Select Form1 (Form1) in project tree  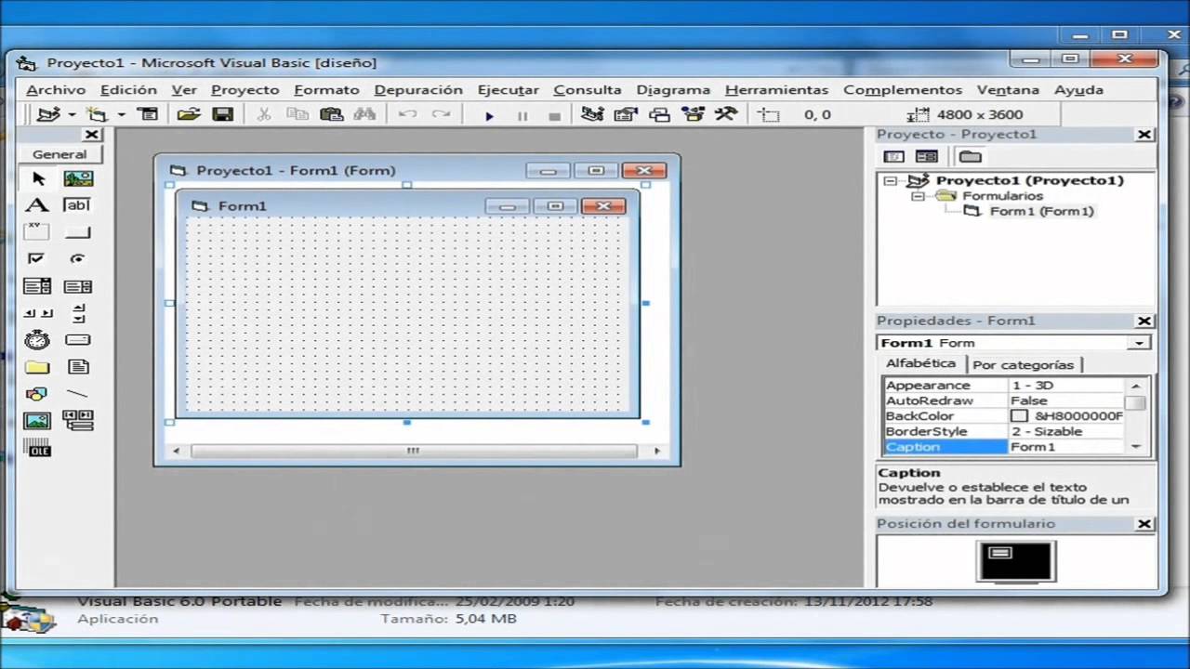1041,211
